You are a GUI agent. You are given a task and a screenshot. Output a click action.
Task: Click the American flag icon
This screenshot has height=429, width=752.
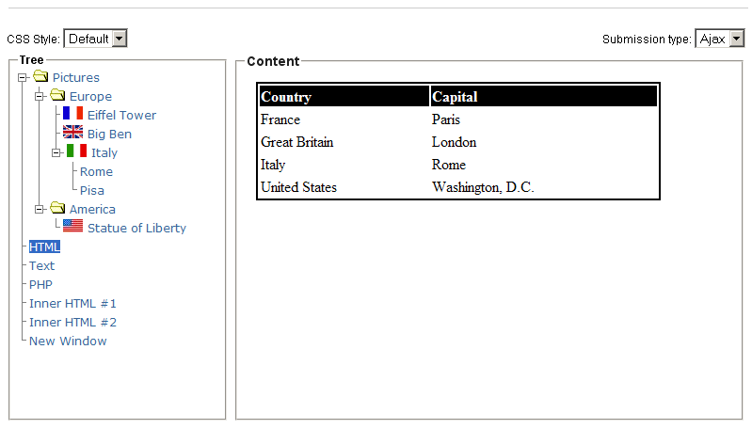[x=72, y=226]
